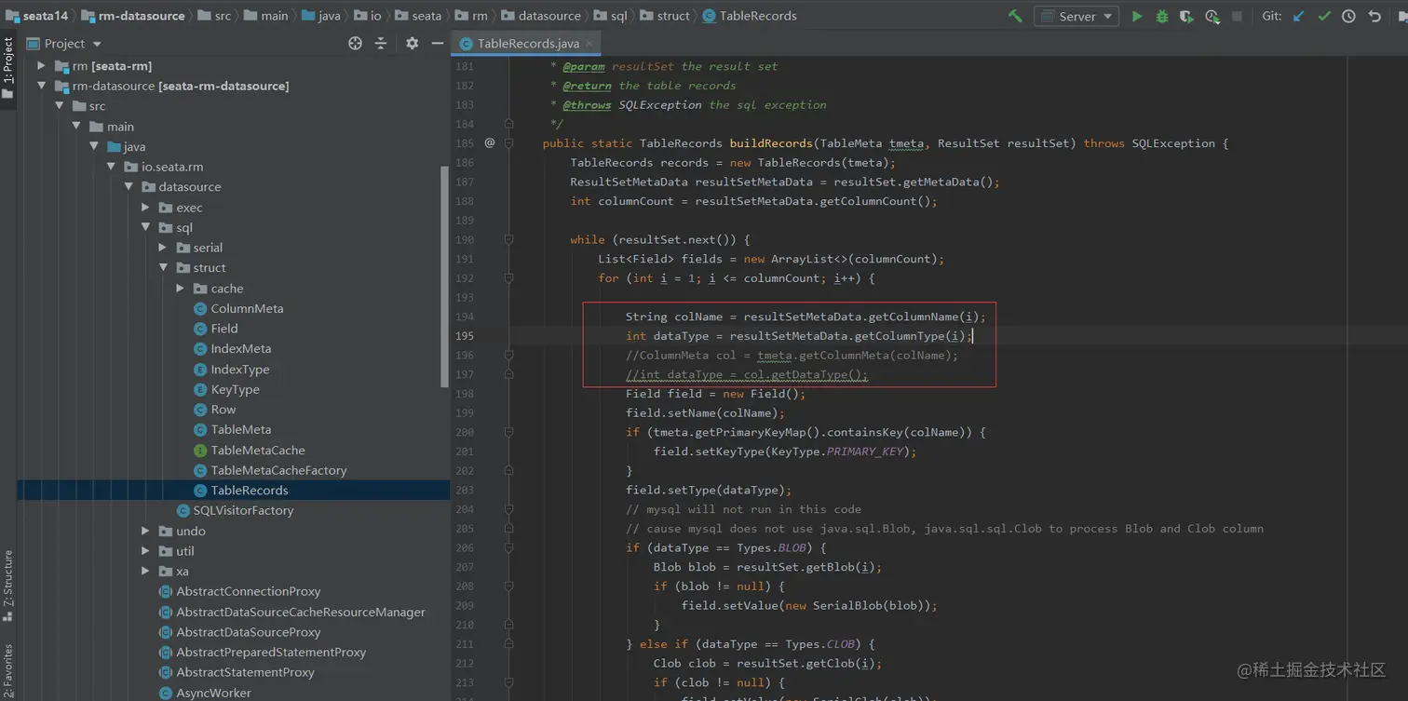Run the Server configuration
The image size is (1408, 701).
[x=1136, y=16]
